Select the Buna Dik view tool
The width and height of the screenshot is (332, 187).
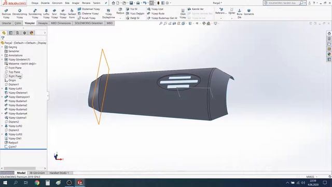240,14
